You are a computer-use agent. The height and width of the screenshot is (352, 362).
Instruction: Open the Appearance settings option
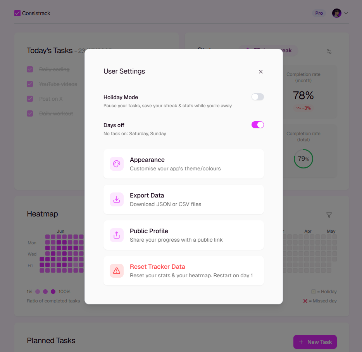click(x=184, y=164)
